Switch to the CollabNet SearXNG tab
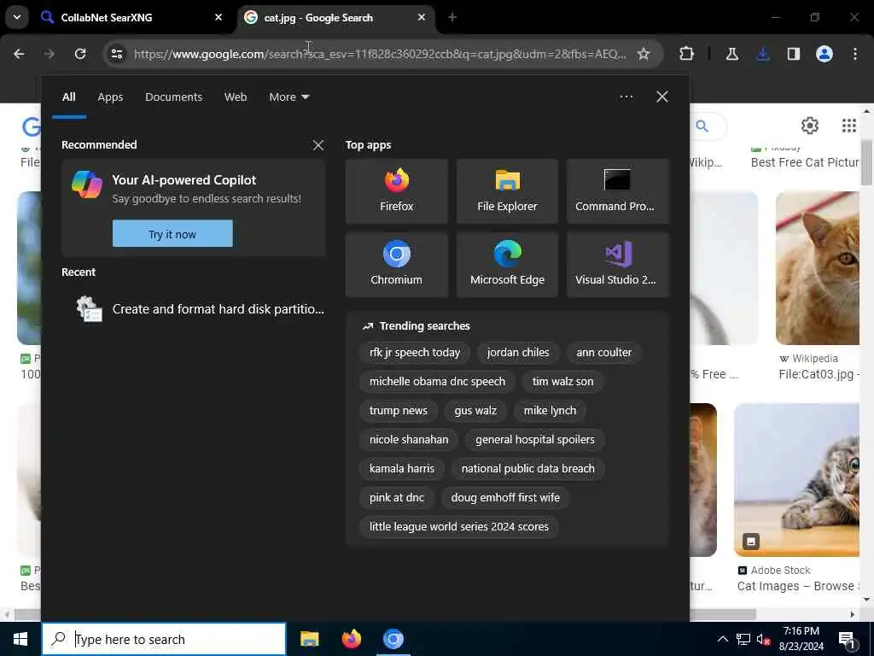Viewport: 874px width, 656px height. pos(132,17)
